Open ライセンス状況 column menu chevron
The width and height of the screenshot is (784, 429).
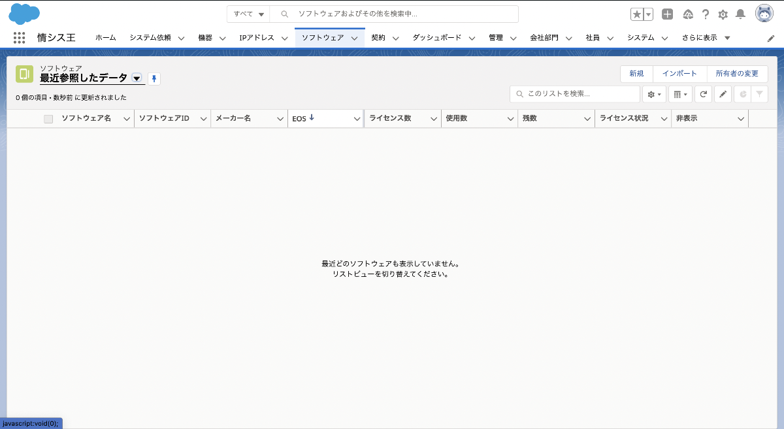coord(664,119)
